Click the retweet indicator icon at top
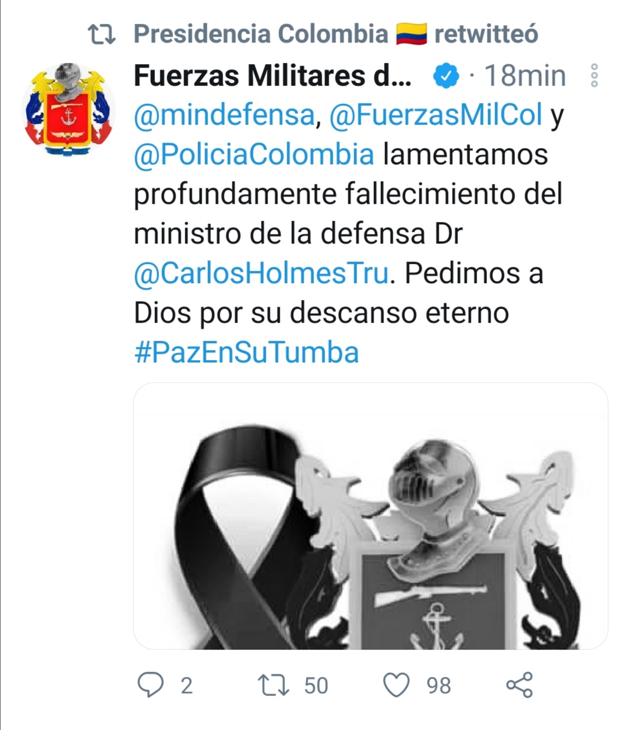The height and width of the screenshot is (730, 629). tap(102, 34)
